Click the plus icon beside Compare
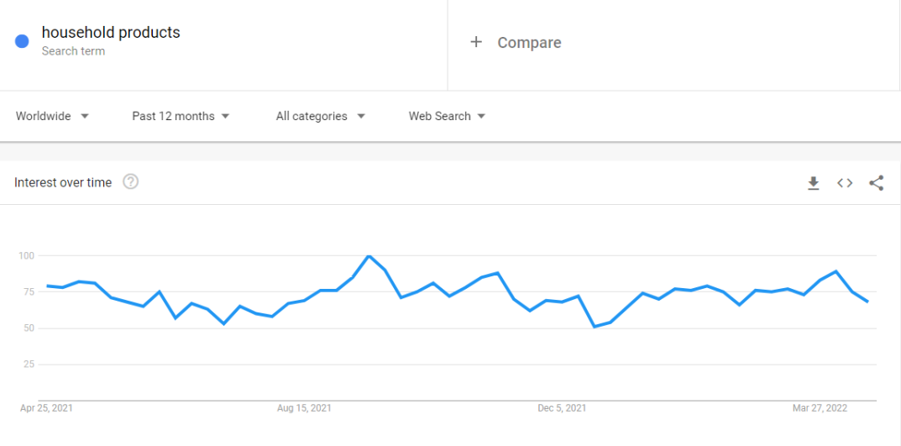The image size is (901, 446). [476, 42]
